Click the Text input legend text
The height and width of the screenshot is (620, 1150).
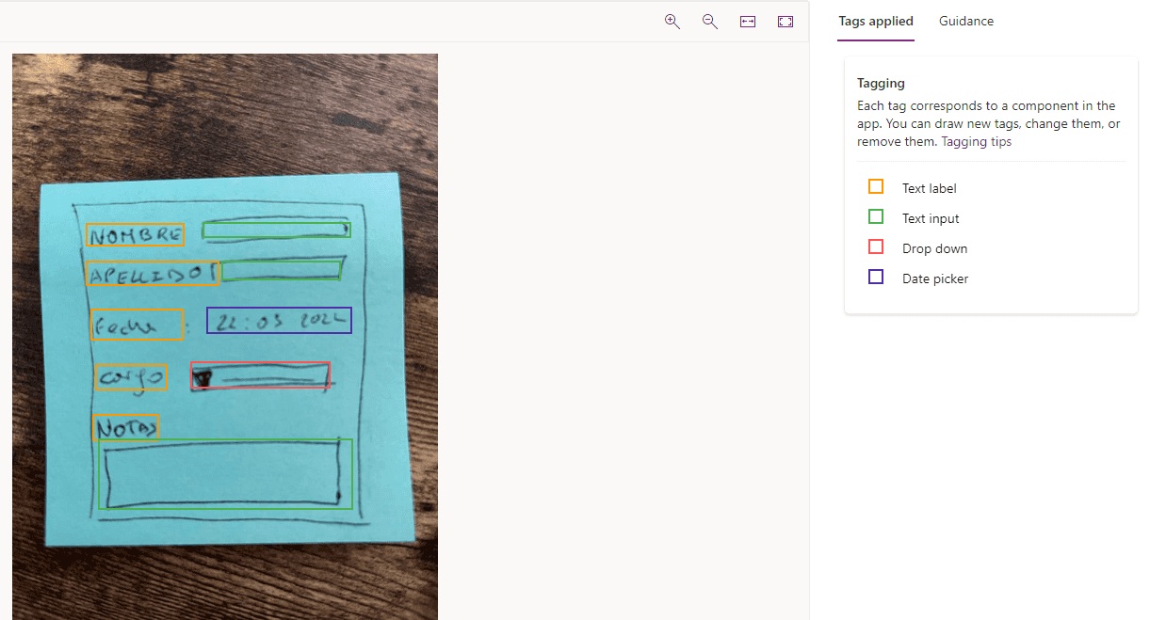pyautogui.click(x=931, y=218)
